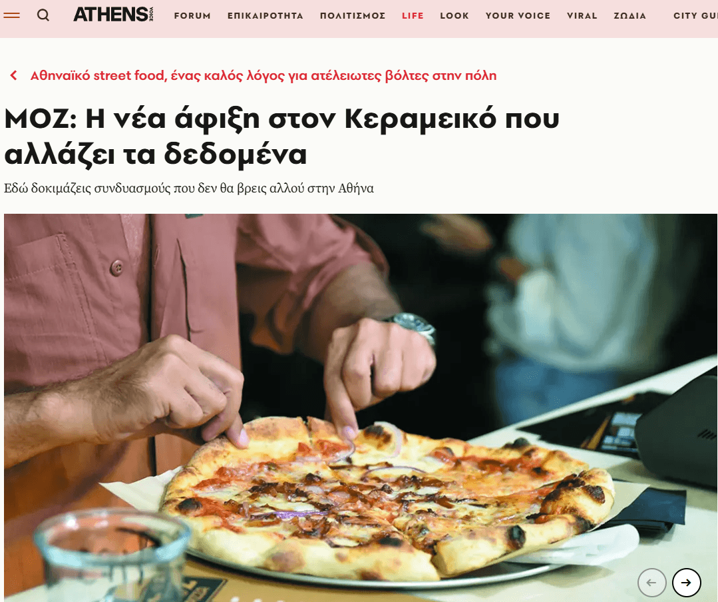Viewport: 718px width, 602px height.
Task: Click the red back chevron icon
Action: [14, 75]
